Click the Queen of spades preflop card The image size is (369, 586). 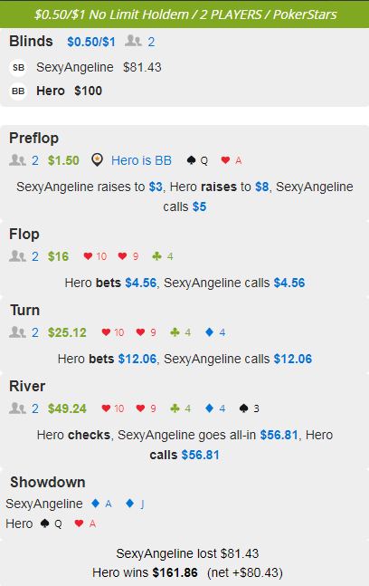coord(197,160)
